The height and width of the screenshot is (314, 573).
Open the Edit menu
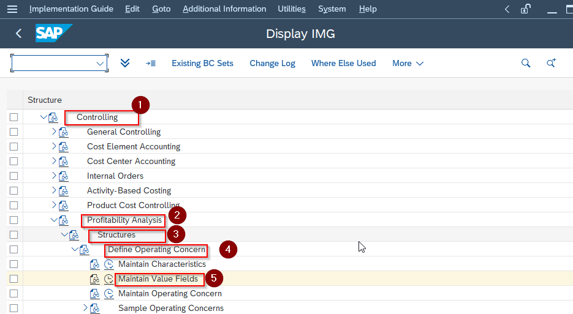pyautogui.click(x=132, y=9)
